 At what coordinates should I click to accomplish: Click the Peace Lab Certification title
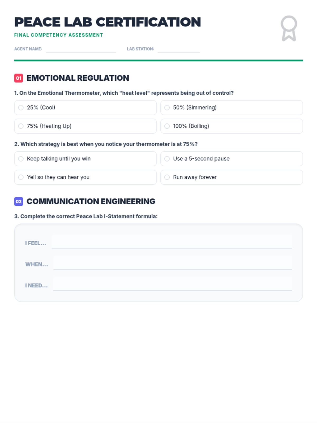point(108,22)
